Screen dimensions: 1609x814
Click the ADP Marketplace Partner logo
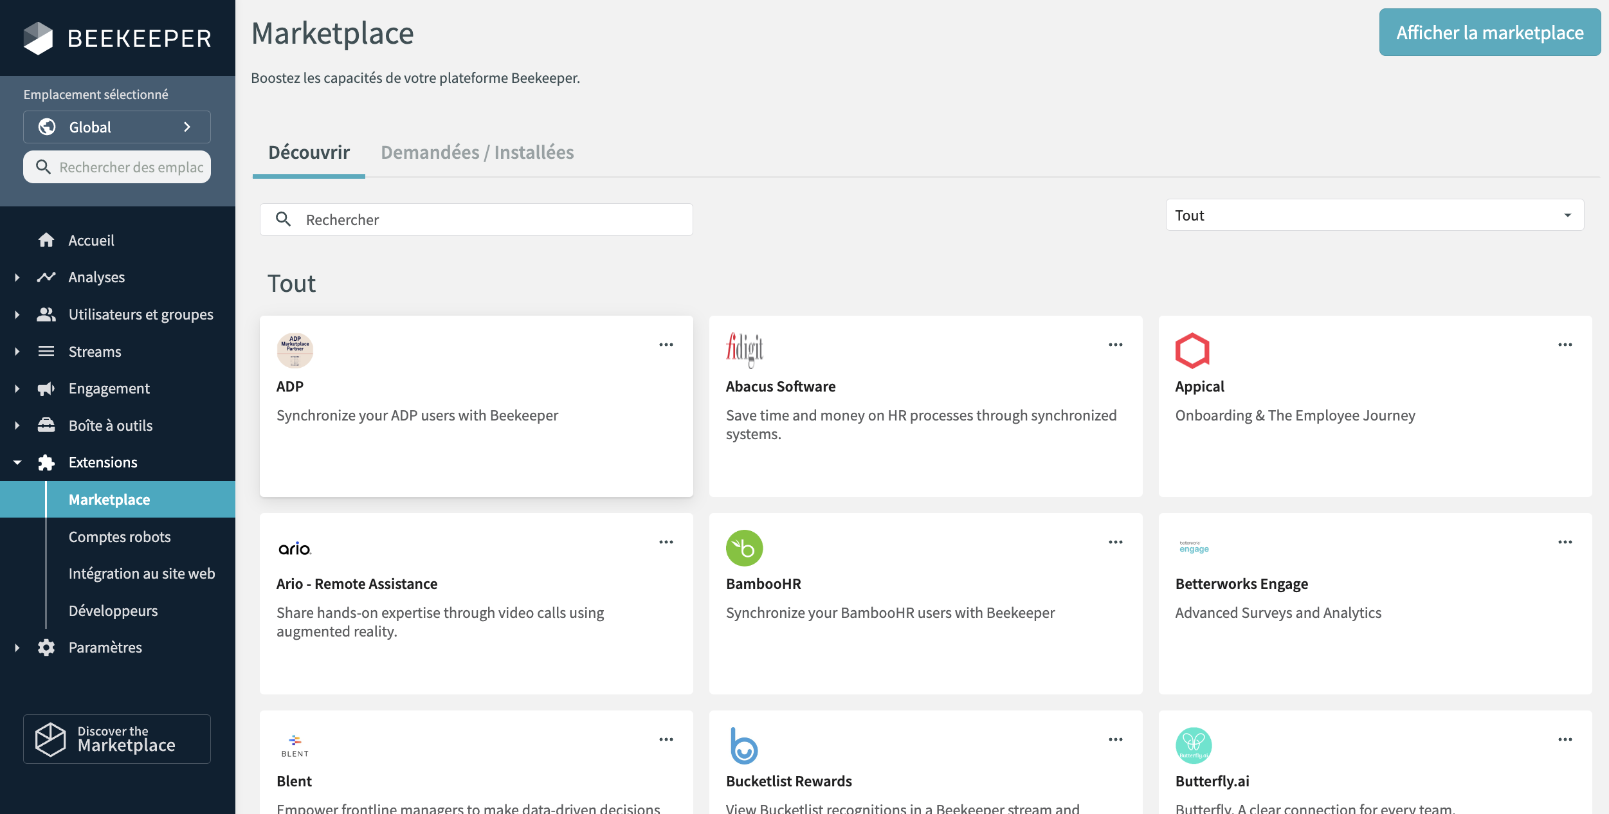[x=295, y=350]
